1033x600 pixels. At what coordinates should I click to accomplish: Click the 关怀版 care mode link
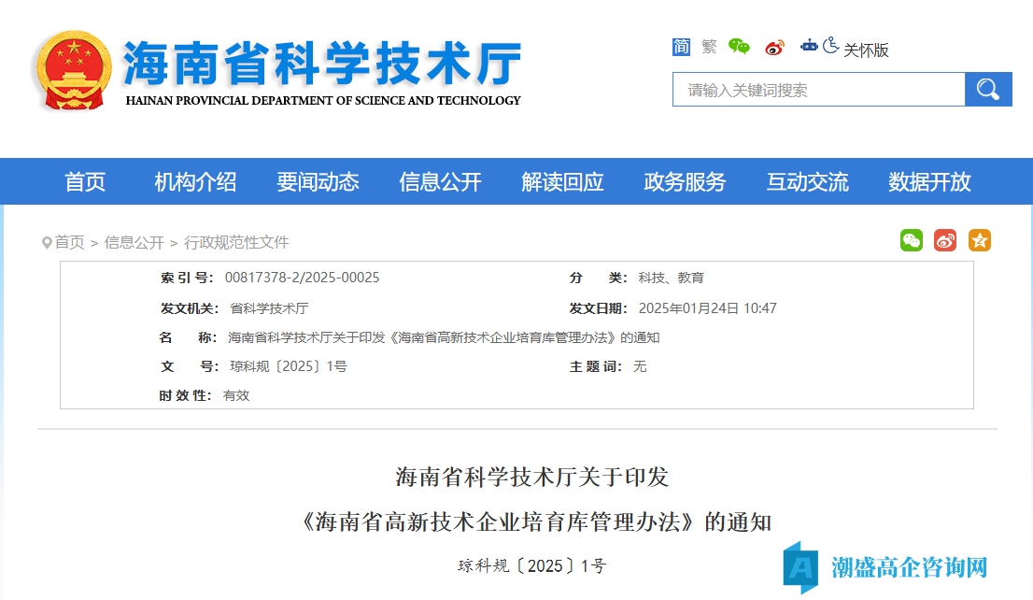(866, 50)
